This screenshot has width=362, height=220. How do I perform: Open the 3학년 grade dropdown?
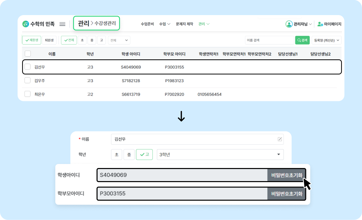click(x=220, y=155)
